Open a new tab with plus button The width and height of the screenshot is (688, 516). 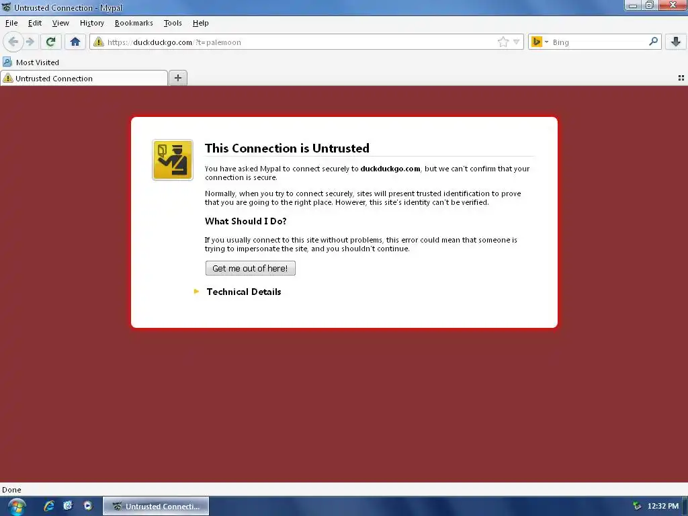coord(177,78)
